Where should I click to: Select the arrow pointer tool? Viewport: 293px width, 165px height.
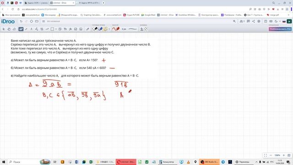tap(4, 29)
